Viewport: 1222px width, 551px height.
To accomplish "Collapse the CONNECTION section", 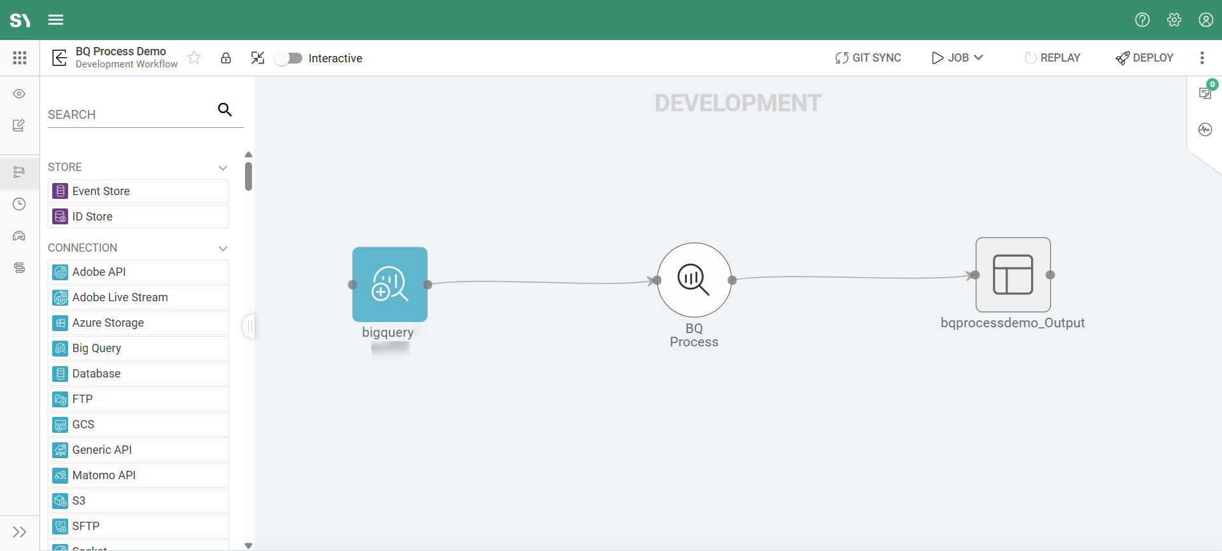I will [x=223, y=248].
